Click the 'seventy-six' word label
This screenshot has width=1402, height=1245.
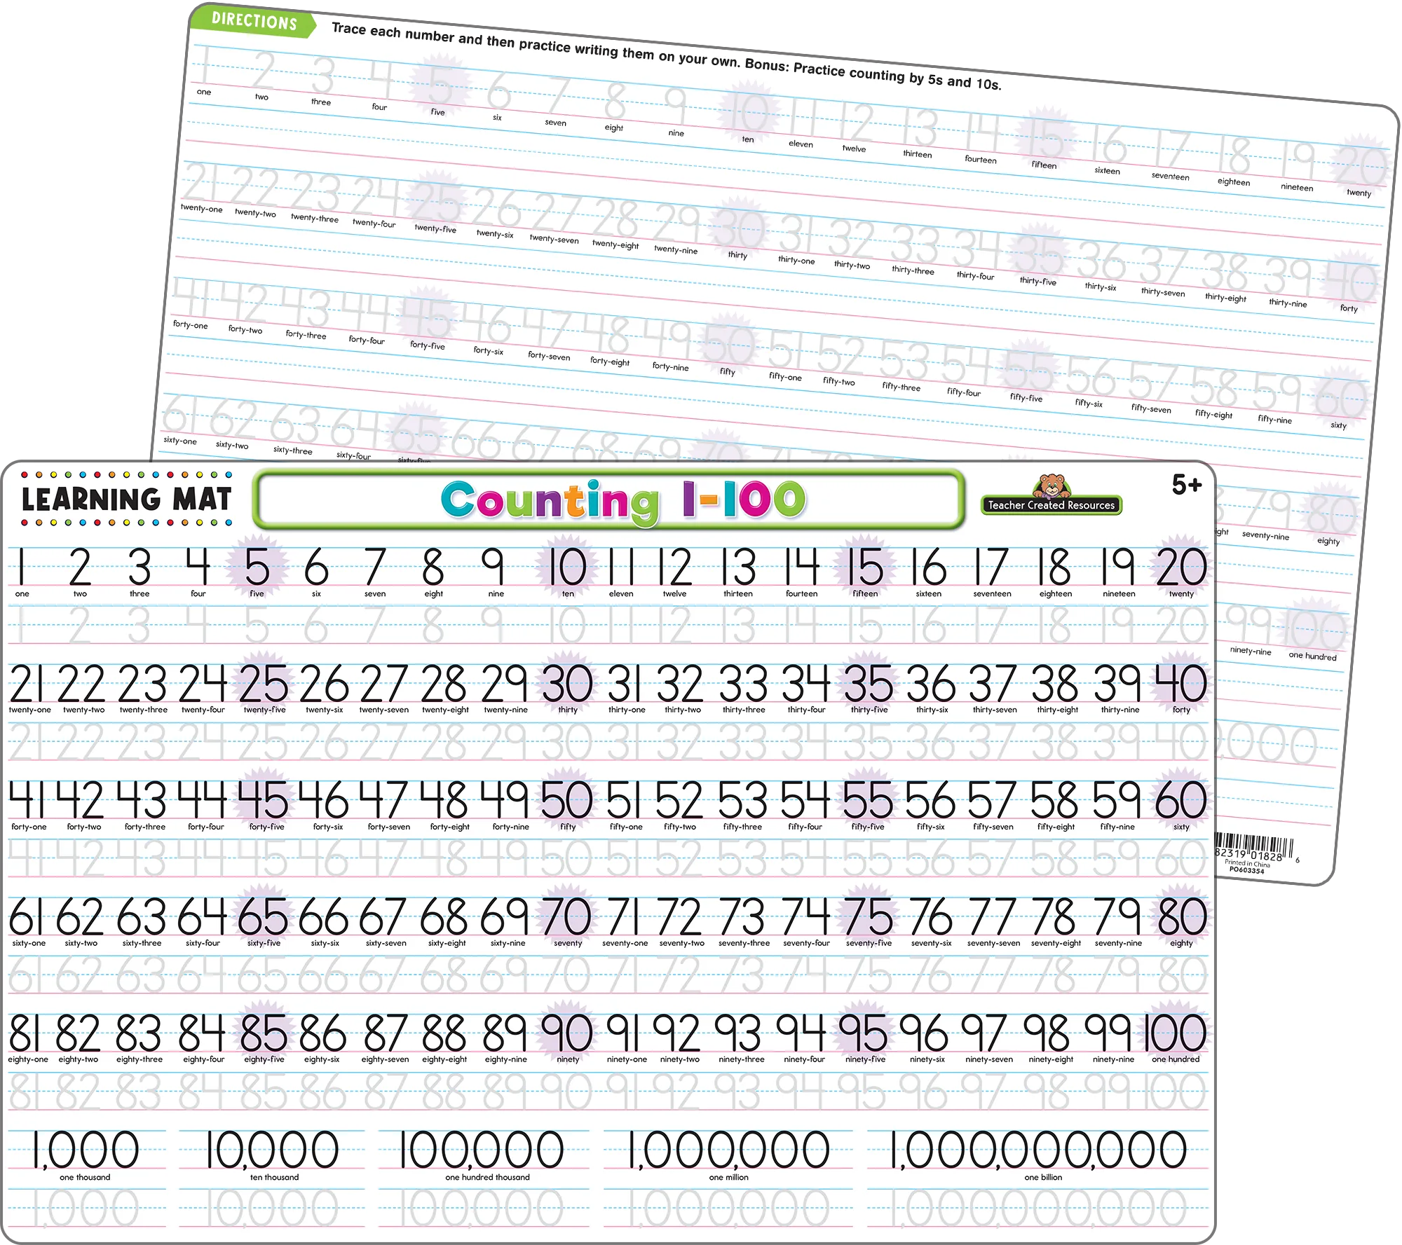pyautogui.click(x=931, y=943)
